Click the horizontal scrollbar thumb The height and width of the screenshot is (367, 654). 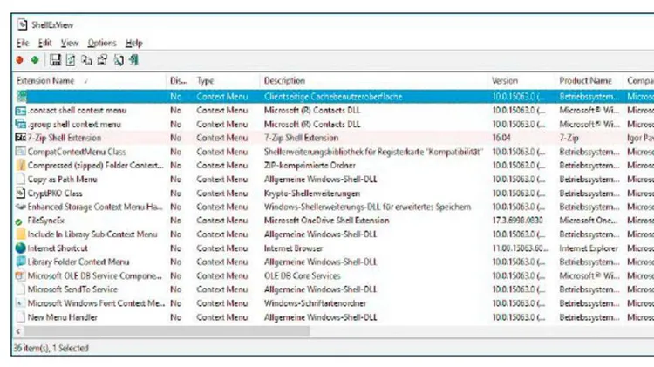167,331
